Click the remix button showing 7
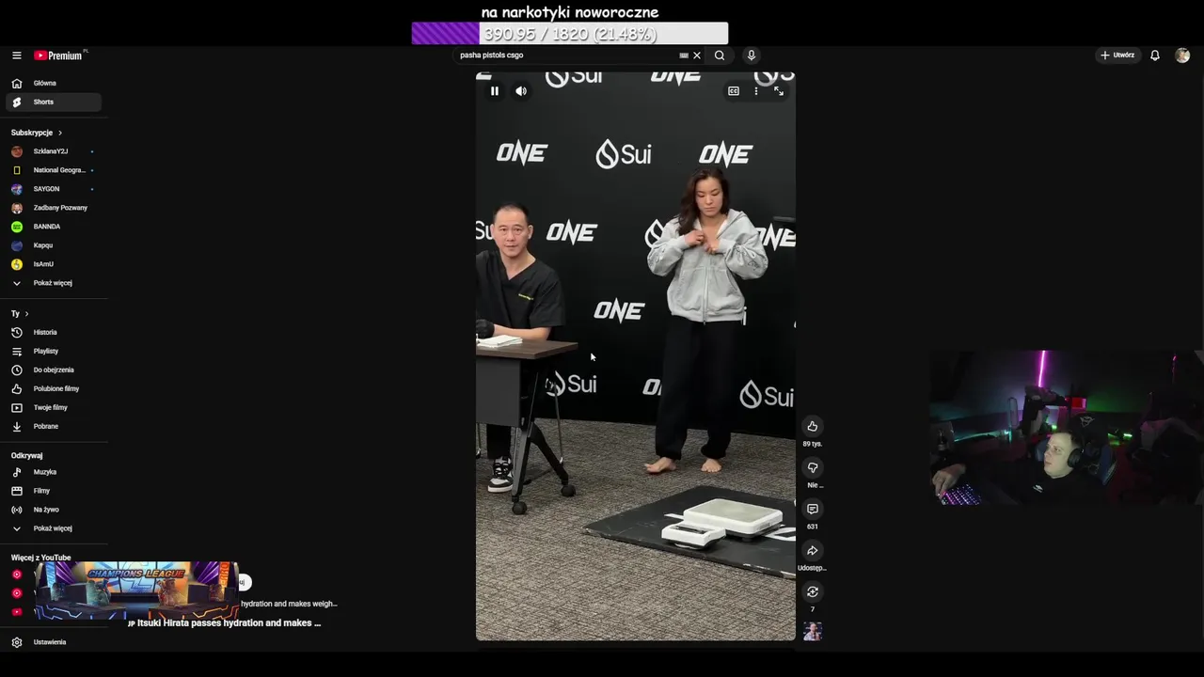This screenshot has width=1204, height=677. pyautogui.click(x=813, y=592)
